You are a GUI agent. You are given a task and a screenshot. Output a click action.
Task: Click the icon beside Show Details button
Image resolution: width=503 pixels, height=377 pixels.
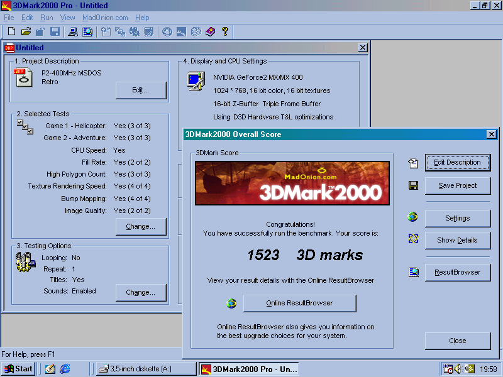point(413,238)
